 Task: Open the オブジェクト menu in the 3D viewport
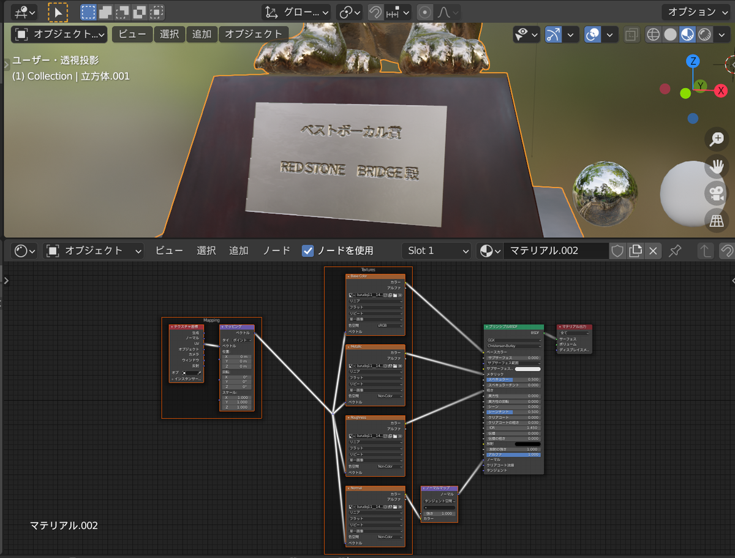point(254,34)
